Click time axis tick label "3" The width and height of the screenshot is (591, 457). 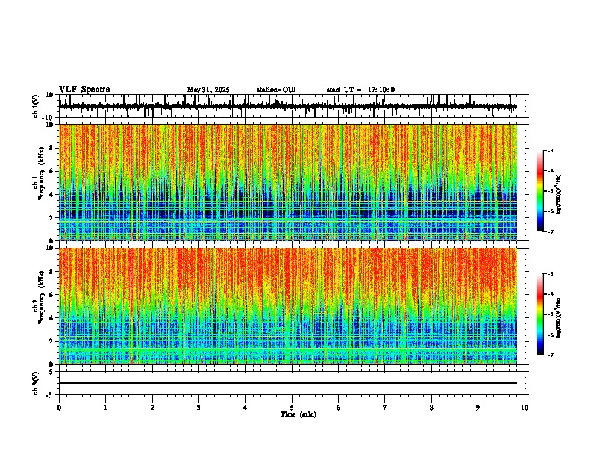tap(198, 408)
